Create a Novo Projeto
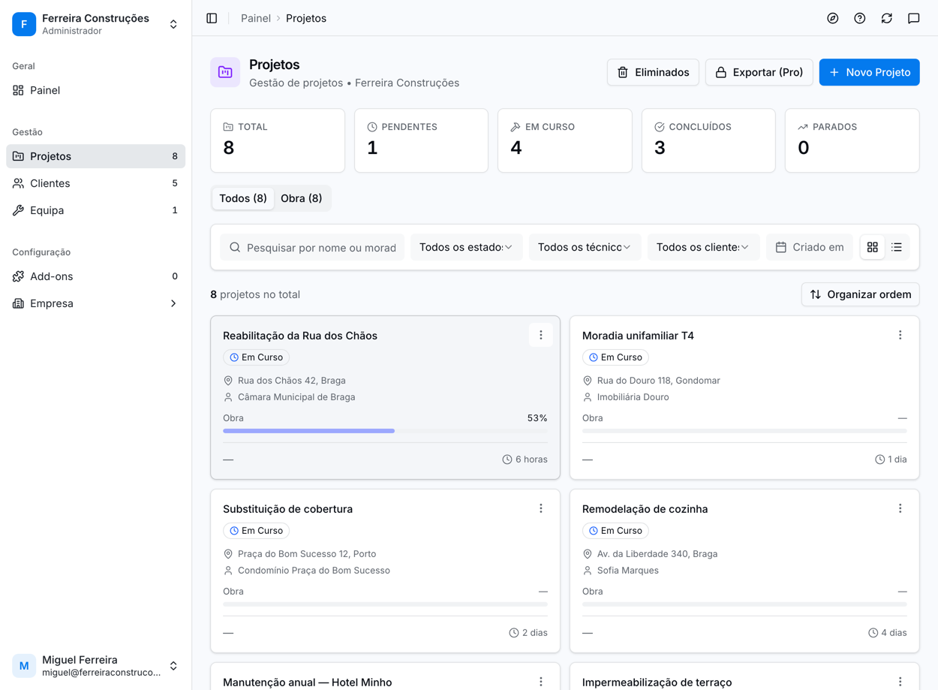 (x=869, y=72)
